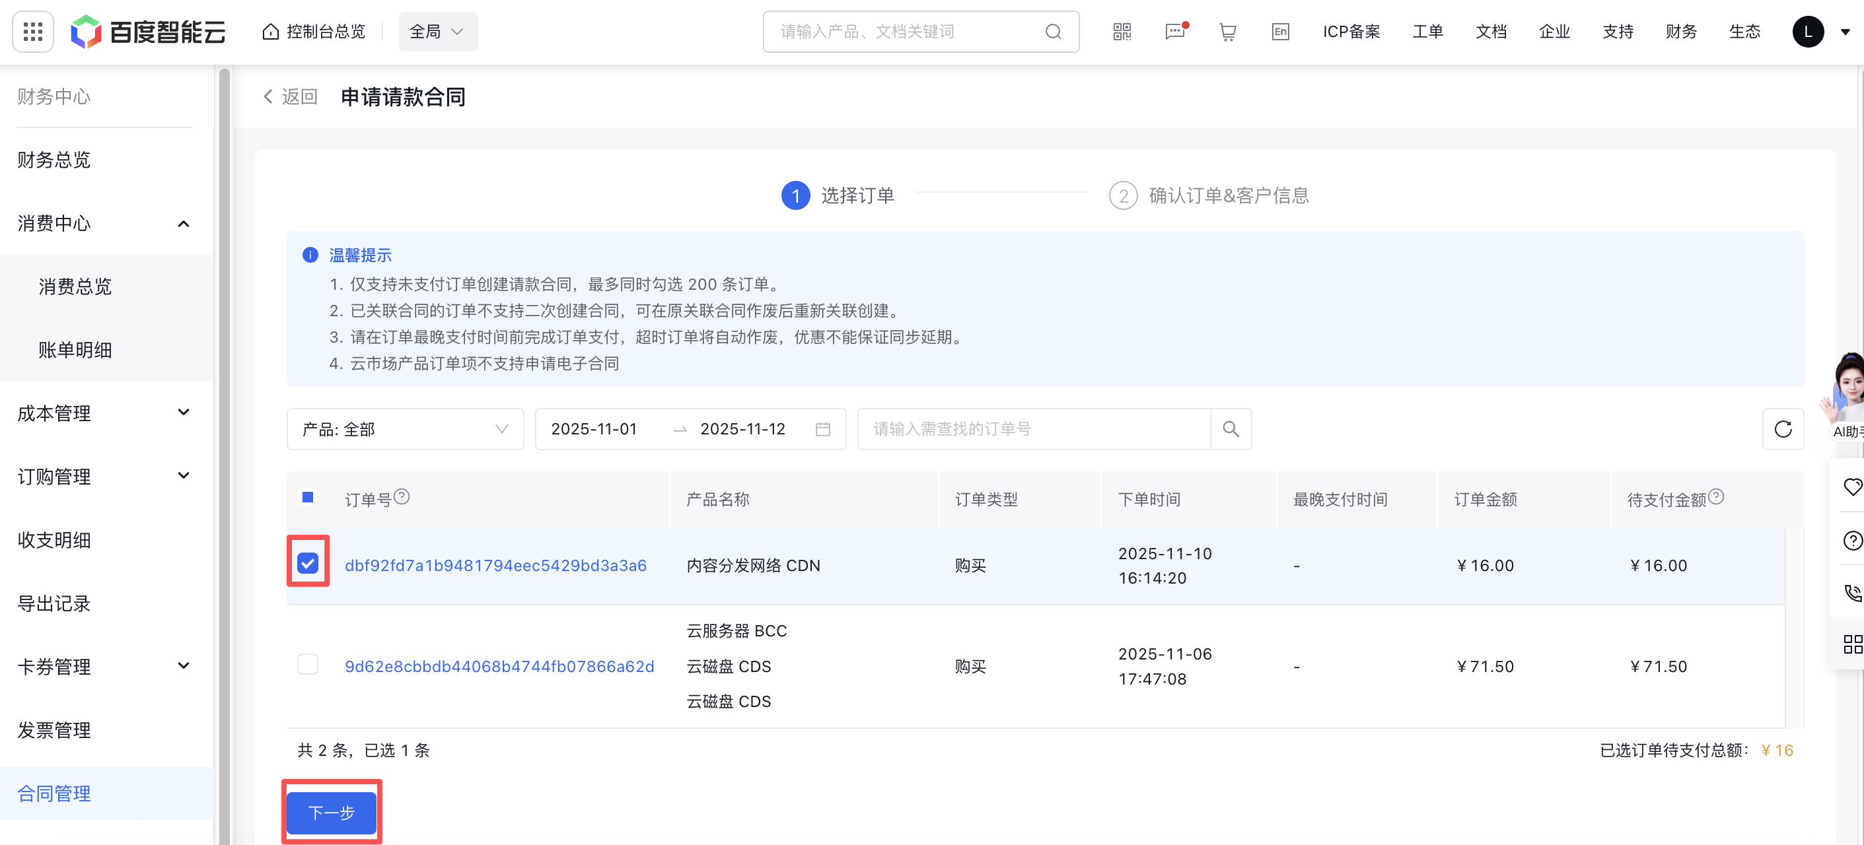1864x845 pixels.
Task: Open the apps grid menu top-left
Action: coord(32,31)
